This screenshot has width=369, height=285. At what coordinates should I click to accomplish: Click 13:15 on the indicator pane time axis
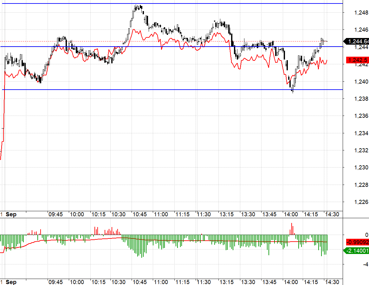(x=227, y=282)
